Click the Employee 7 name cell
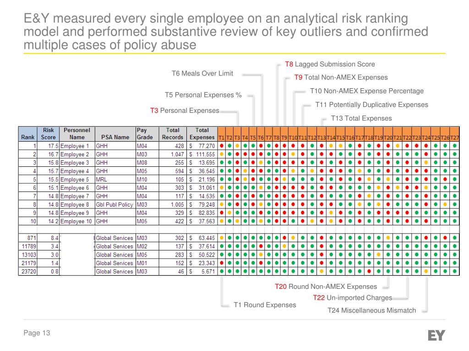The height and width of the screenshot is (351, 469). 77,196
